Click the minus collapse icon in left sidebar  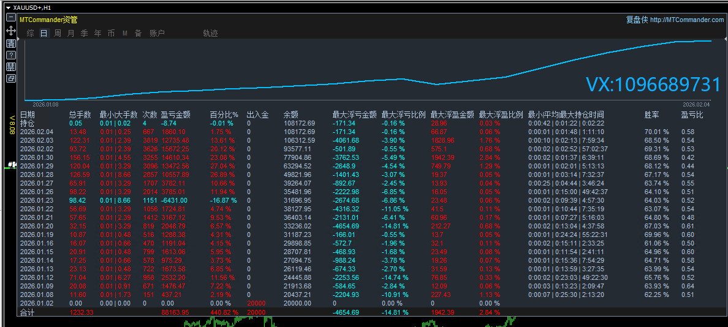10,18
